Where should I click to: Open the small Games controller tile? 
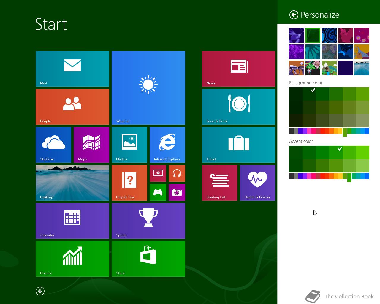click(x=158, y=192)
